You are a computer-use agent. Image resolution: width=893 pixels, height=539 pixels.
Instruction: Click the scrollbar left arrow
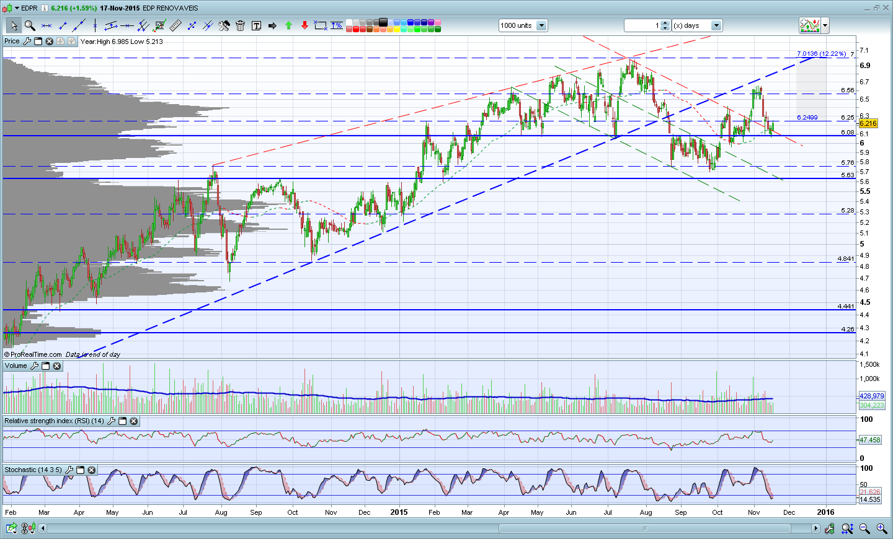click(43, 528)
